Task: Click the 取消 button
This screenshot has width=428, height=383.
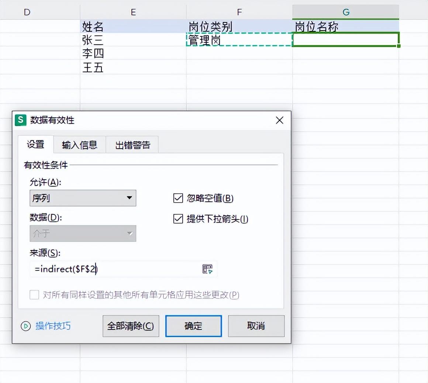Action: click(256, 326)
